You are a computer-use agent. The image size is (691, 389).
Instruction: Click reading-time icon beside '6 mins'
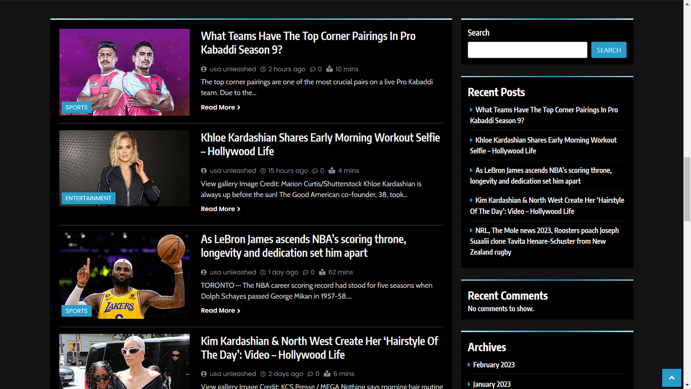pyautogui.click(x=327, y=374)
